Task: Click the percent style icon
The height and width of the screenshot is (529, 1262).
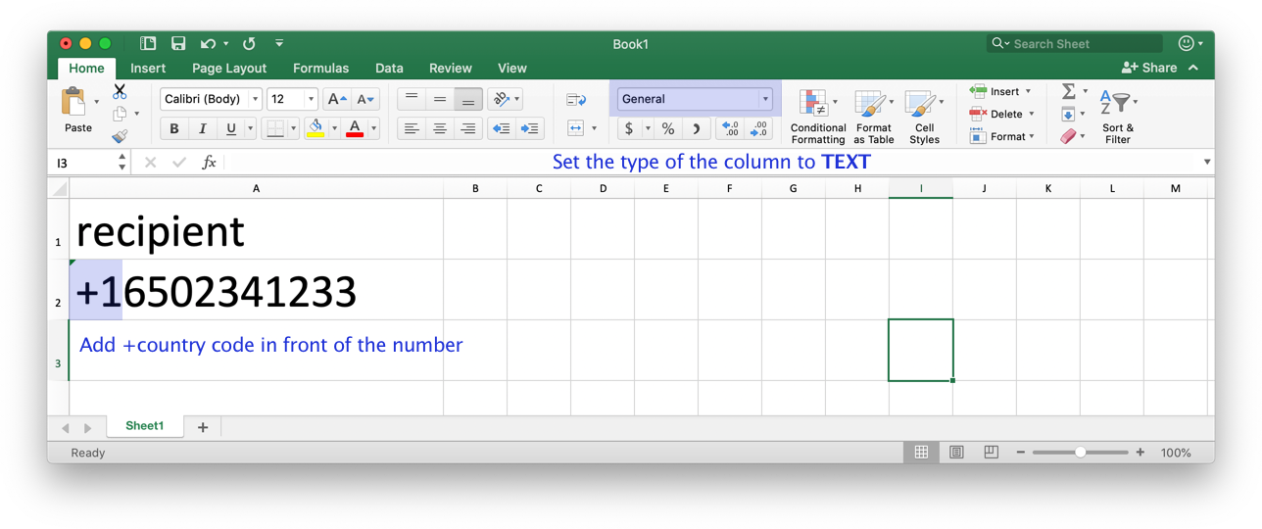Action: 667,128
